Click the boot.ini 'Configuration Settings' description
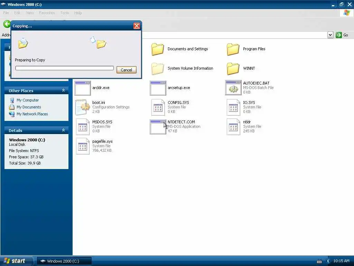 [111, 107]
